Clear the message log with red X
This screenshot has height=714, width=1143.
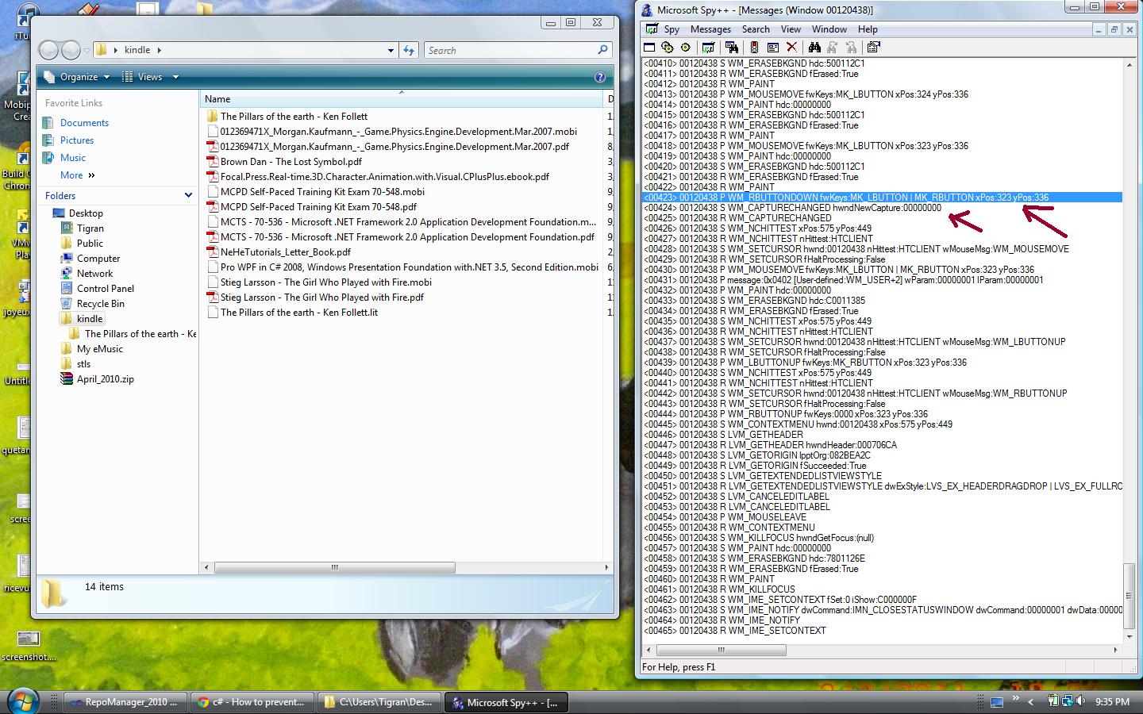click(791, 47)
